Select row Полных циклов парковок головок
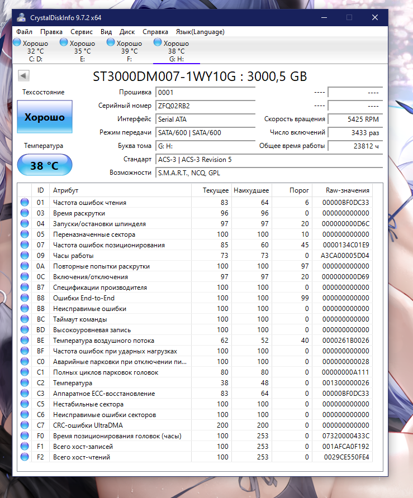 (195, 372)
